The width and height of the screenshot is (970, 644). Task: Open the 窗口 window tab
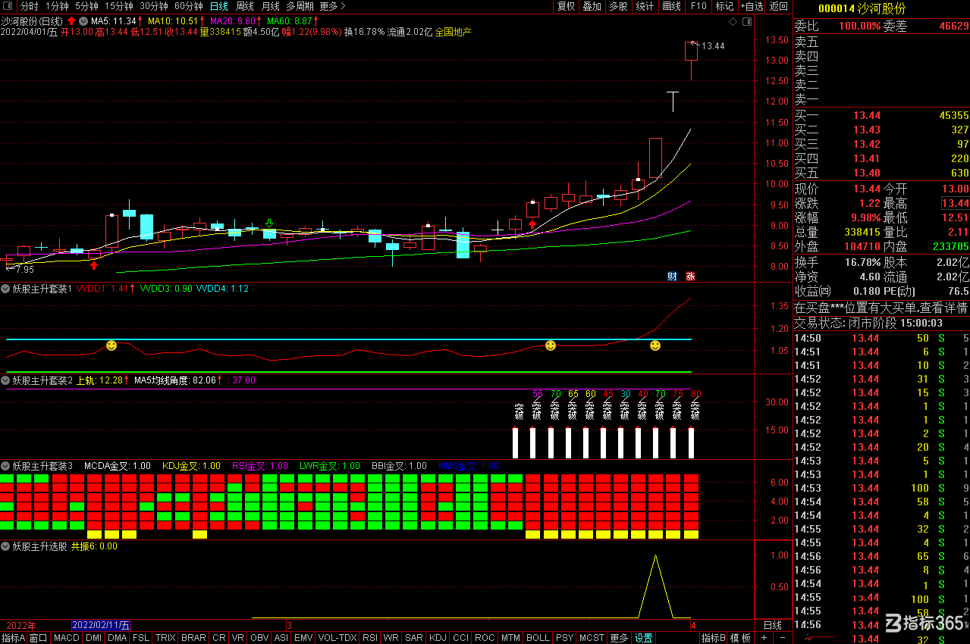coord(39,638)
